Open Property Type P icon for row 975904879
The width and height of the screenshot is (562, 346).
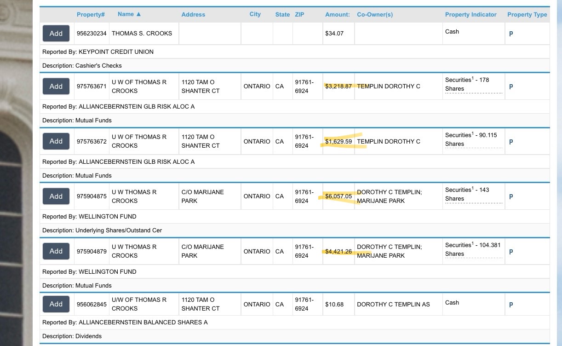(511, 252)
